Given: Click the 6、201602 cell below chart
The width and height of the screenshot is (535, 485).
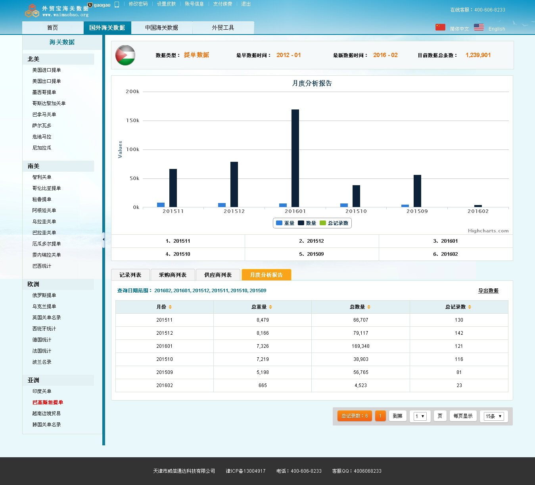Looking at the screenshot, I should coord(446,254).
